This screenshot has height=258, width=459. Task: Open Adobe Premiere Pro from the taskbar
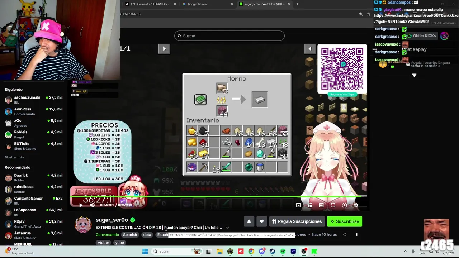(x=293, y=252)
